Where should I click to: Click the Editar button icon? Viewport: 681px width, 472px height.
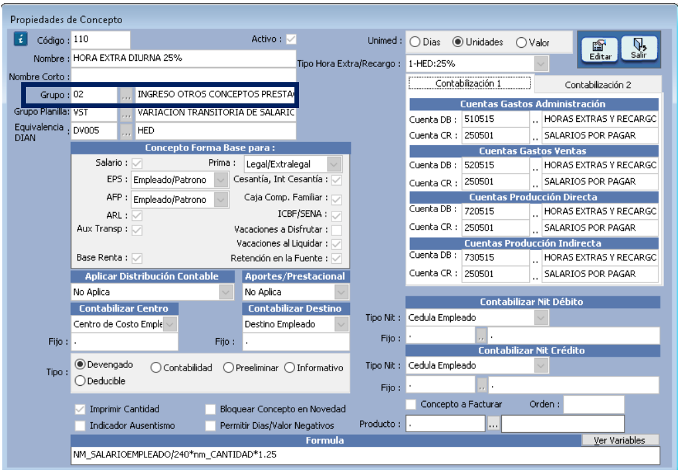(600, 50)
